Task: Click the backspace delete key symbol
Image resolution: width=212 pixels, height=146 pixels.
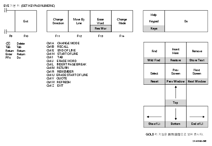Action: 8,43
